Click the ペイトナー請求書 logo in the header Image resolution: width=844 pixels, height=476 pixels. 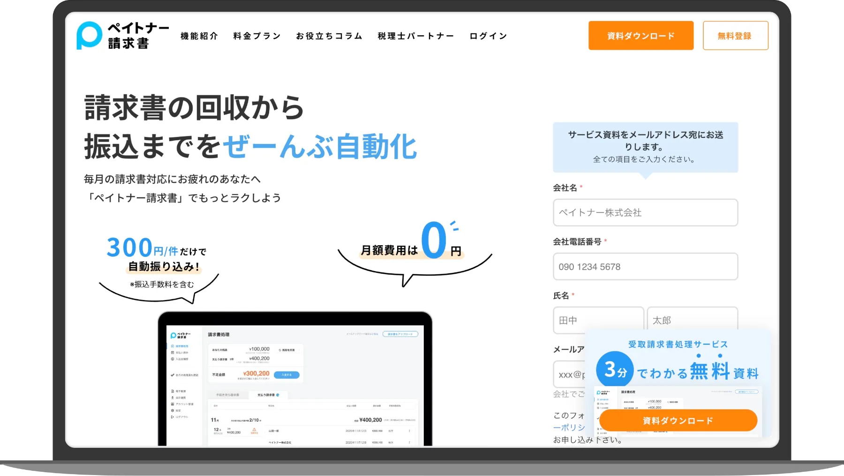pyautogui.click(x=122, y=36)
